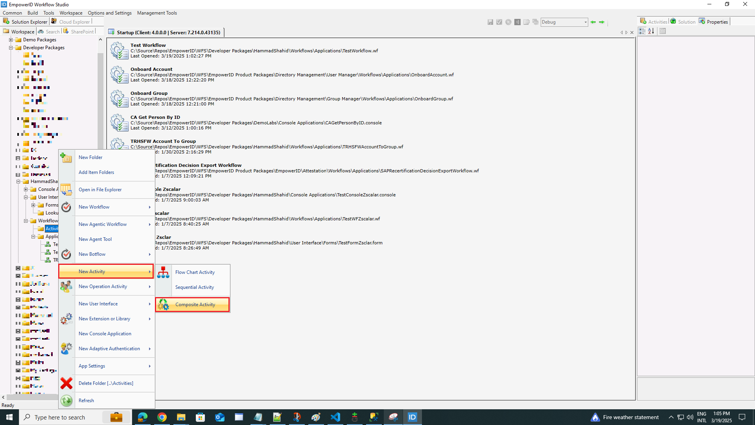Open Outlook from the taskbar
Image resolution: width=755 pixels, height=425 pixels.
pyautogui.click(x=219, y=417)
